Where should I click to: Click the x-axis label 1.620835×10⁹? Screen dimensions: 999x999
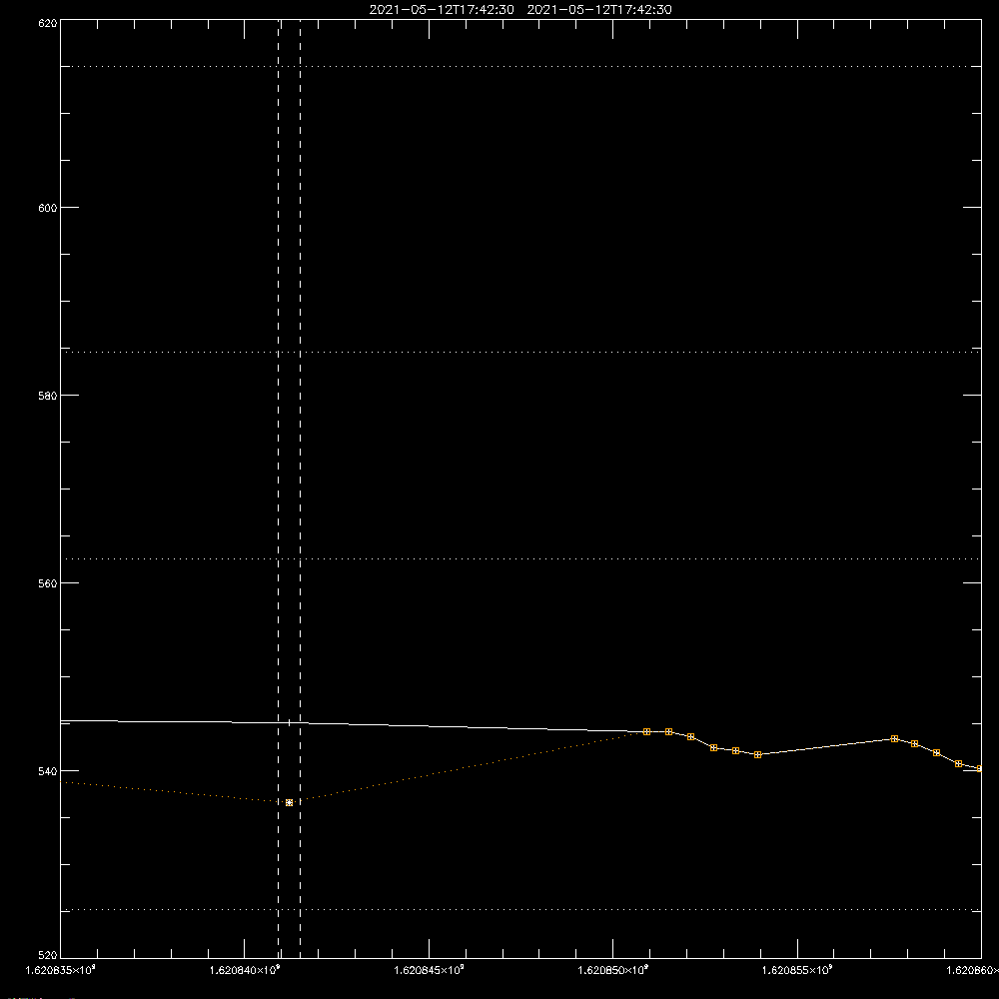(61, 970)
